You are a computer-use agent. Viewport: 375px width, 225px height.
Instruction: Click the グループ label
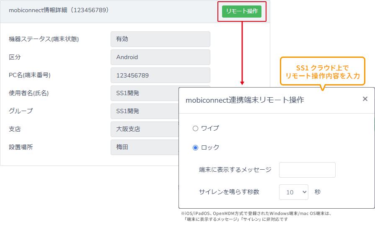point(21,111)
